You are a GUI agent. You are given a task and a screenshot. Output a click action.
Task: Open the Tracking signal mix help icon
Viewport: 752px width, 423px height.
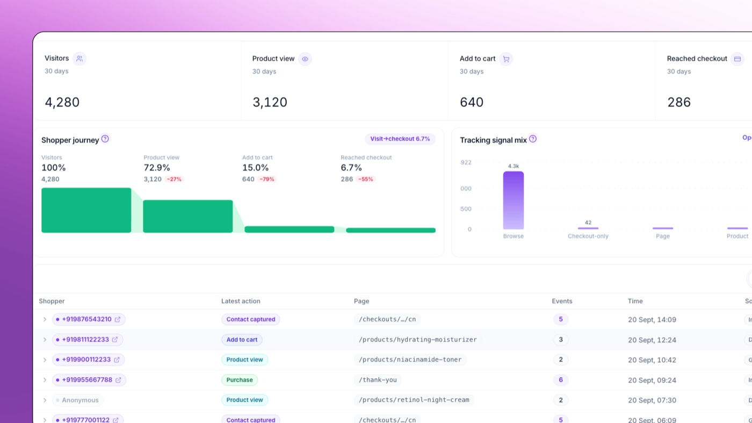(533, 139)
